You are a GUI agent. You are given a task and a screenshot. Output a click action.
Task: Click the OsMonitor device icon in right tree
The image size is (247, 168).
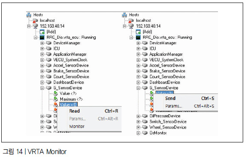[x=145, y=133]
